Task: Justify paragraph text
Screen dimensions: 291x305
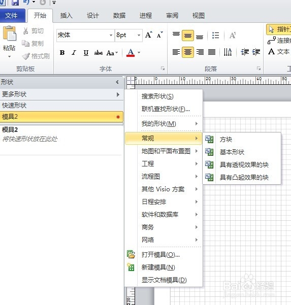Action: (x=212, y=52)
